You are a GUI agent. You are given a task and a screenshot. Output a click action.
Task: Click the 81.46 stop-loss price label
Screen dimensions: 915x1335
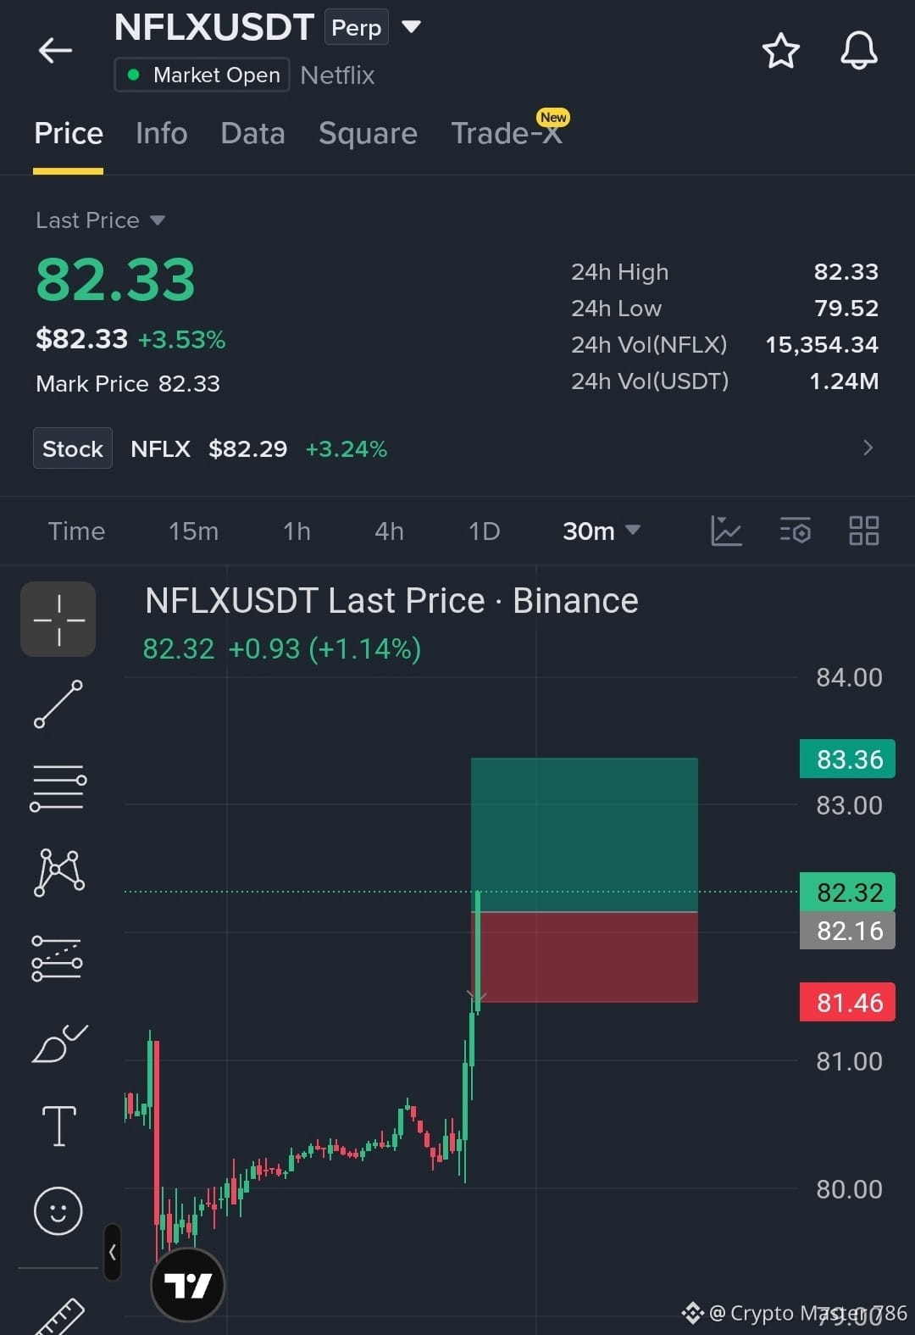tap(847, 1003)
